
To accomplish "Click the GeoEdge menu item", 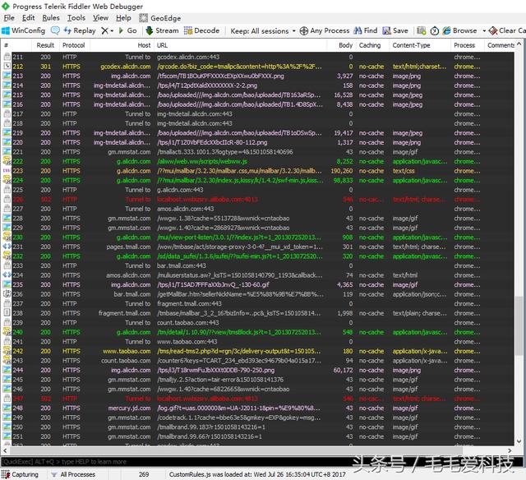I will click(160, 18).
